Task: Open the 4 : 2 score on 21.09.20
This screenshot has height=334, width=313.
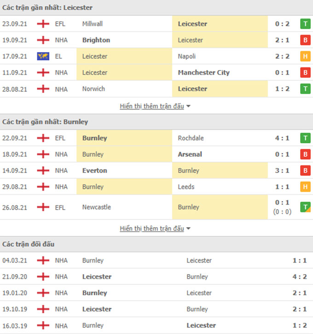Action: 300,276
